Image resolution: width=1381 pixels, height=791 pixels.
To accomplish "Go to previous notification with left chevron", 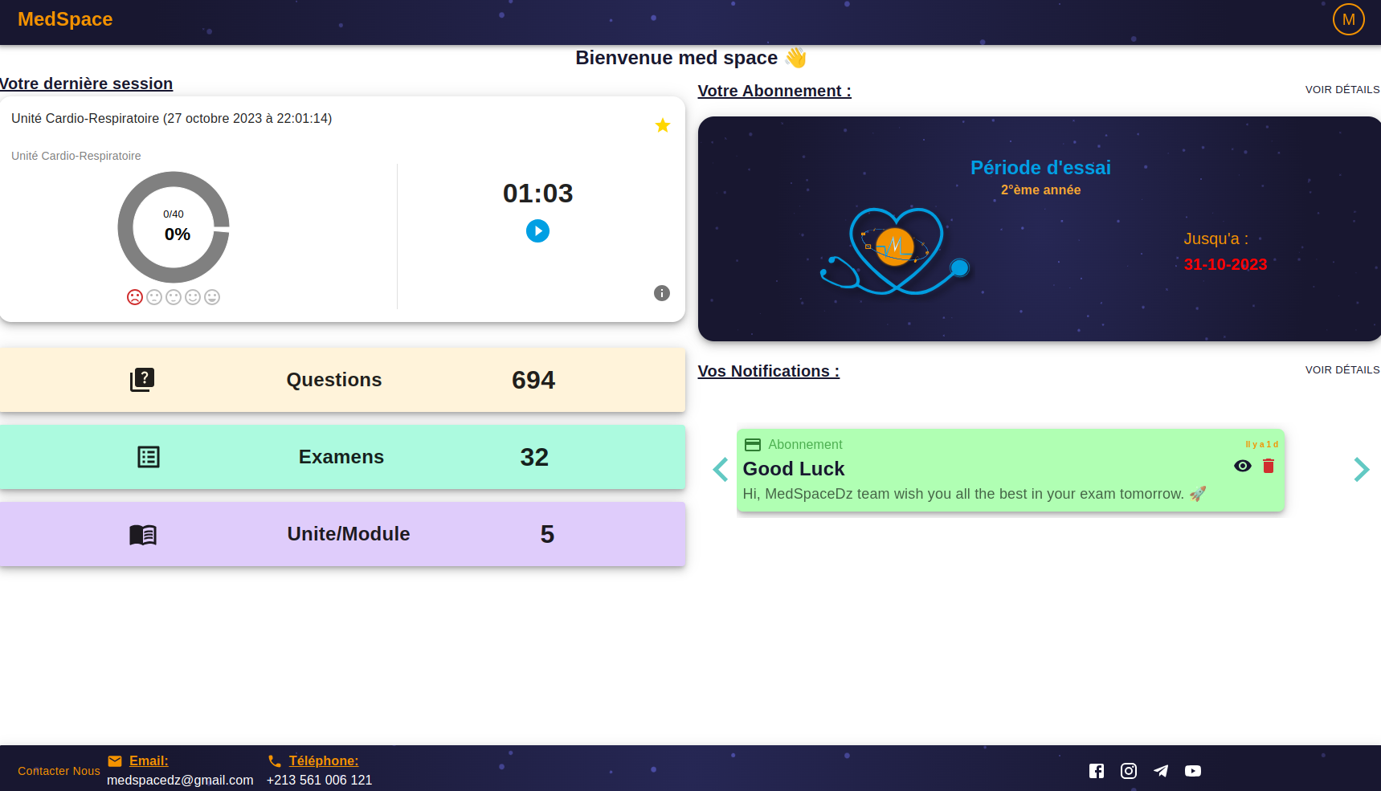I will (x=721, y=470).
